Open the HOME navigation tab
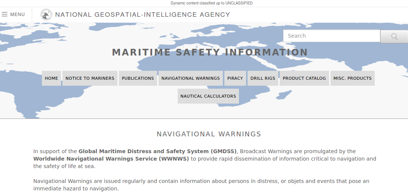Image resolution: width=408 pixels, height=193 pixels. point(52,78)
